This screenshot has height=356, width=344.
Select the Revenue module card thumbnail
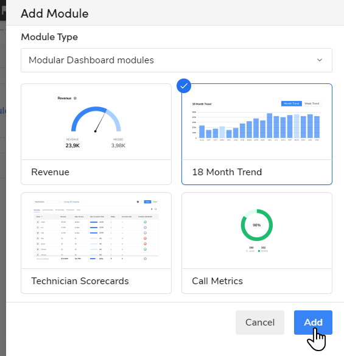[x=96, y=122]
